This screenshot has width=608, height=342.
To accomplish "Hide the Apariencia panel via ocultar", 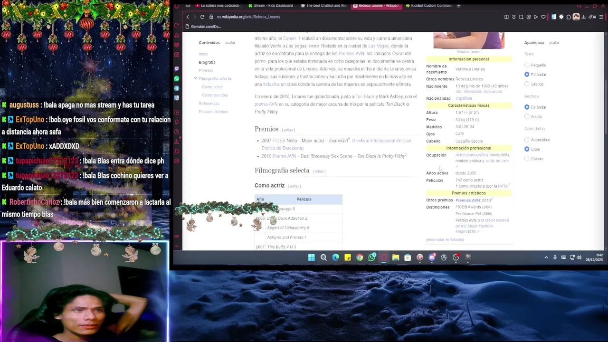I will [x=554, y=43].
